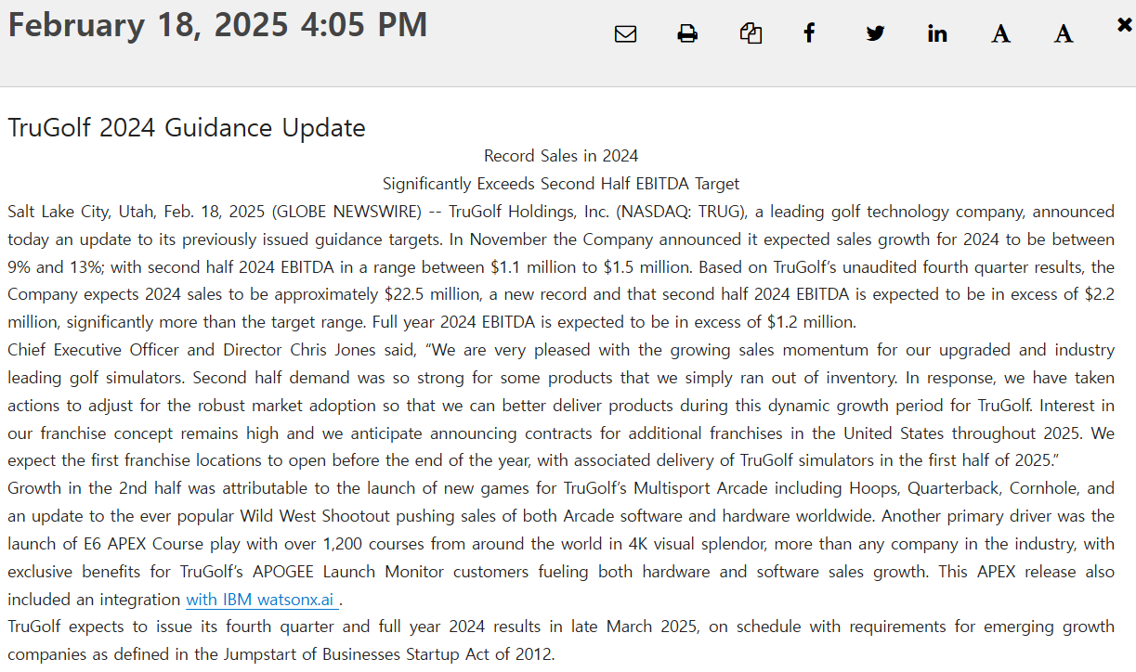Click 'Salt Lake City, Utah, Feb. 18, 2025' dateline

click(x=137, y=212)
